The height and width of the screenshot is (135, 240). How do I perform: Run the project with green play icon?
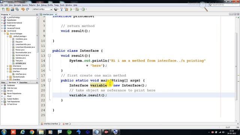[71, 9]
